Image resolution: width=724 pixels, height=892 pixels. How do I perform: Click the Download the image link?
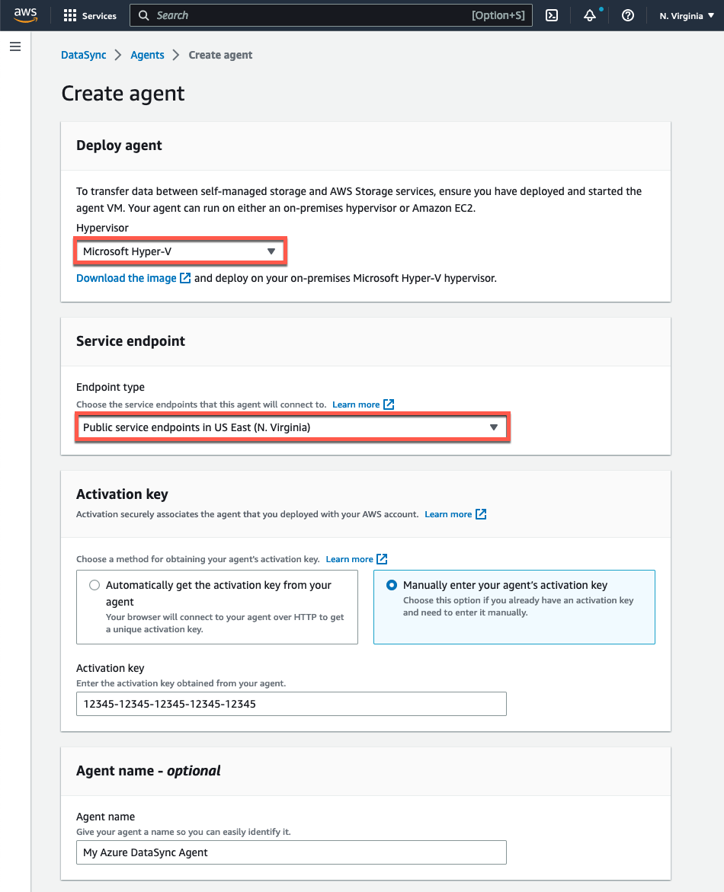click(x=126, y=277)
